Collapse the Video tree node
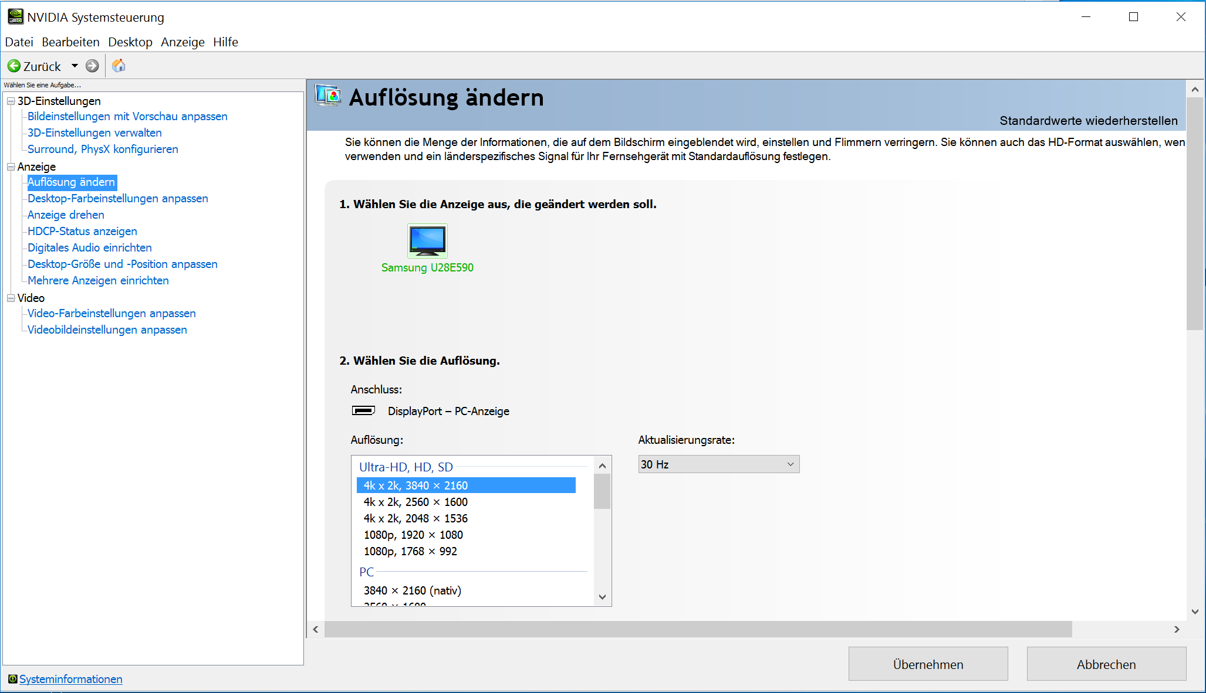 11,298
